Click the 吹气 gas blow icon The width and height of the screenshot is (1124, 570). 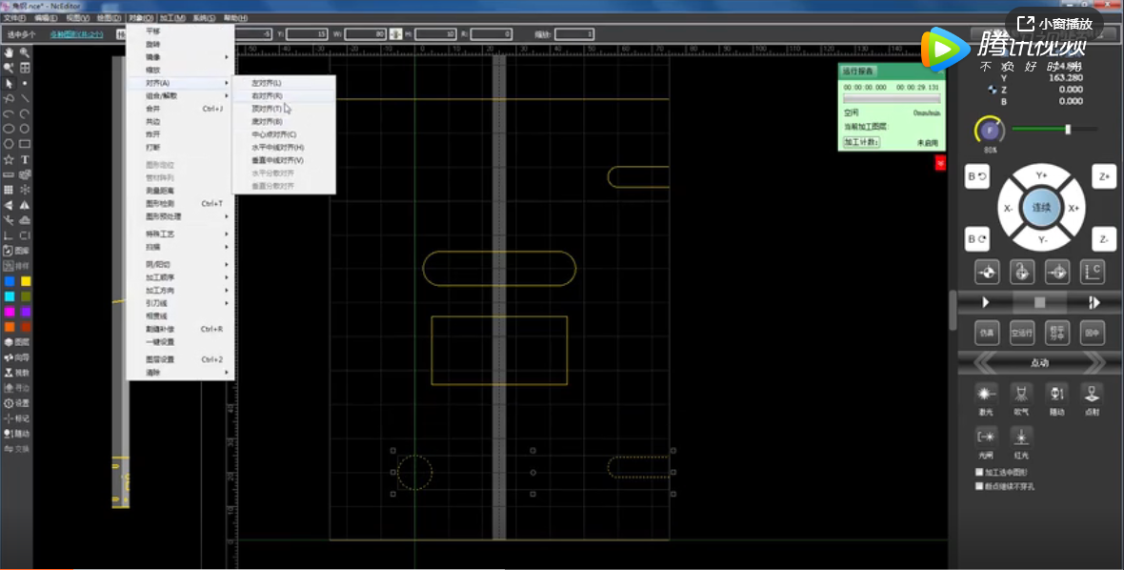pos(1021,394)
